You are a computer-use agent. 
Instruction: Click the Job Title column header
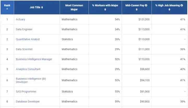tap(35, 7)
